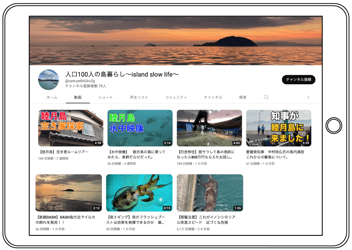Image resolution: width=352 pixels, height=250 pixels.
Task: Open the 知事が睦月島に来ました video thumbnail
Action: tap(278, 128)
